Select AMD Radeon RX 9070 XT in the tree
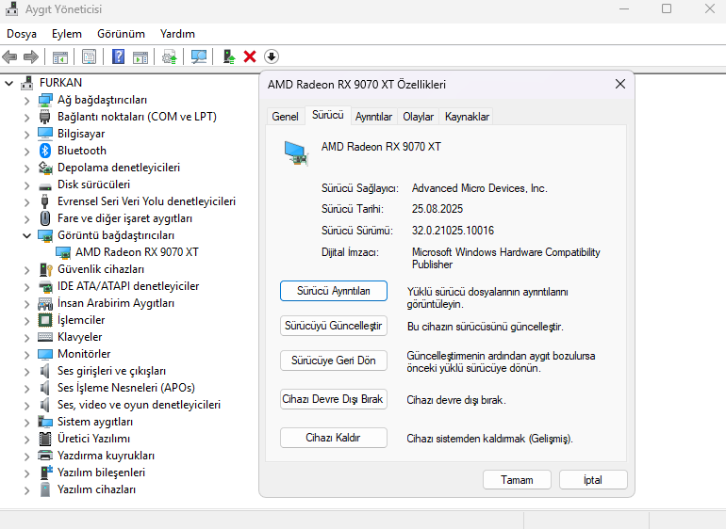 click(137, 252)
